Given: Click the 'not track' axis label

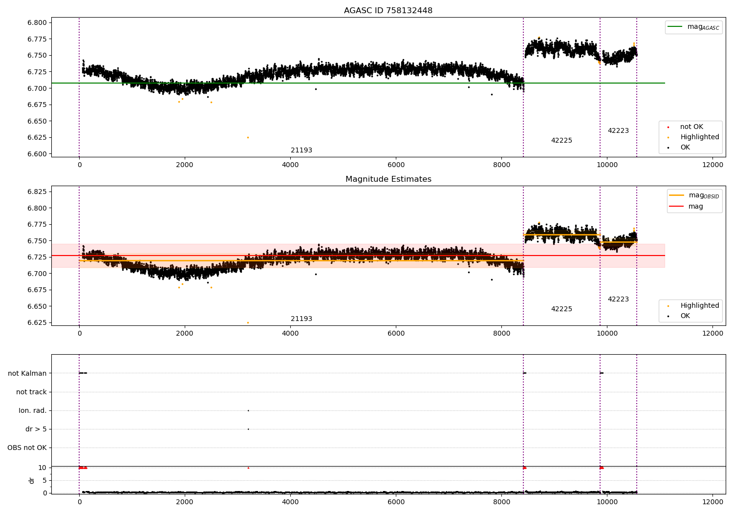Looking at the screenshot, I should click(x=31, y=392).
